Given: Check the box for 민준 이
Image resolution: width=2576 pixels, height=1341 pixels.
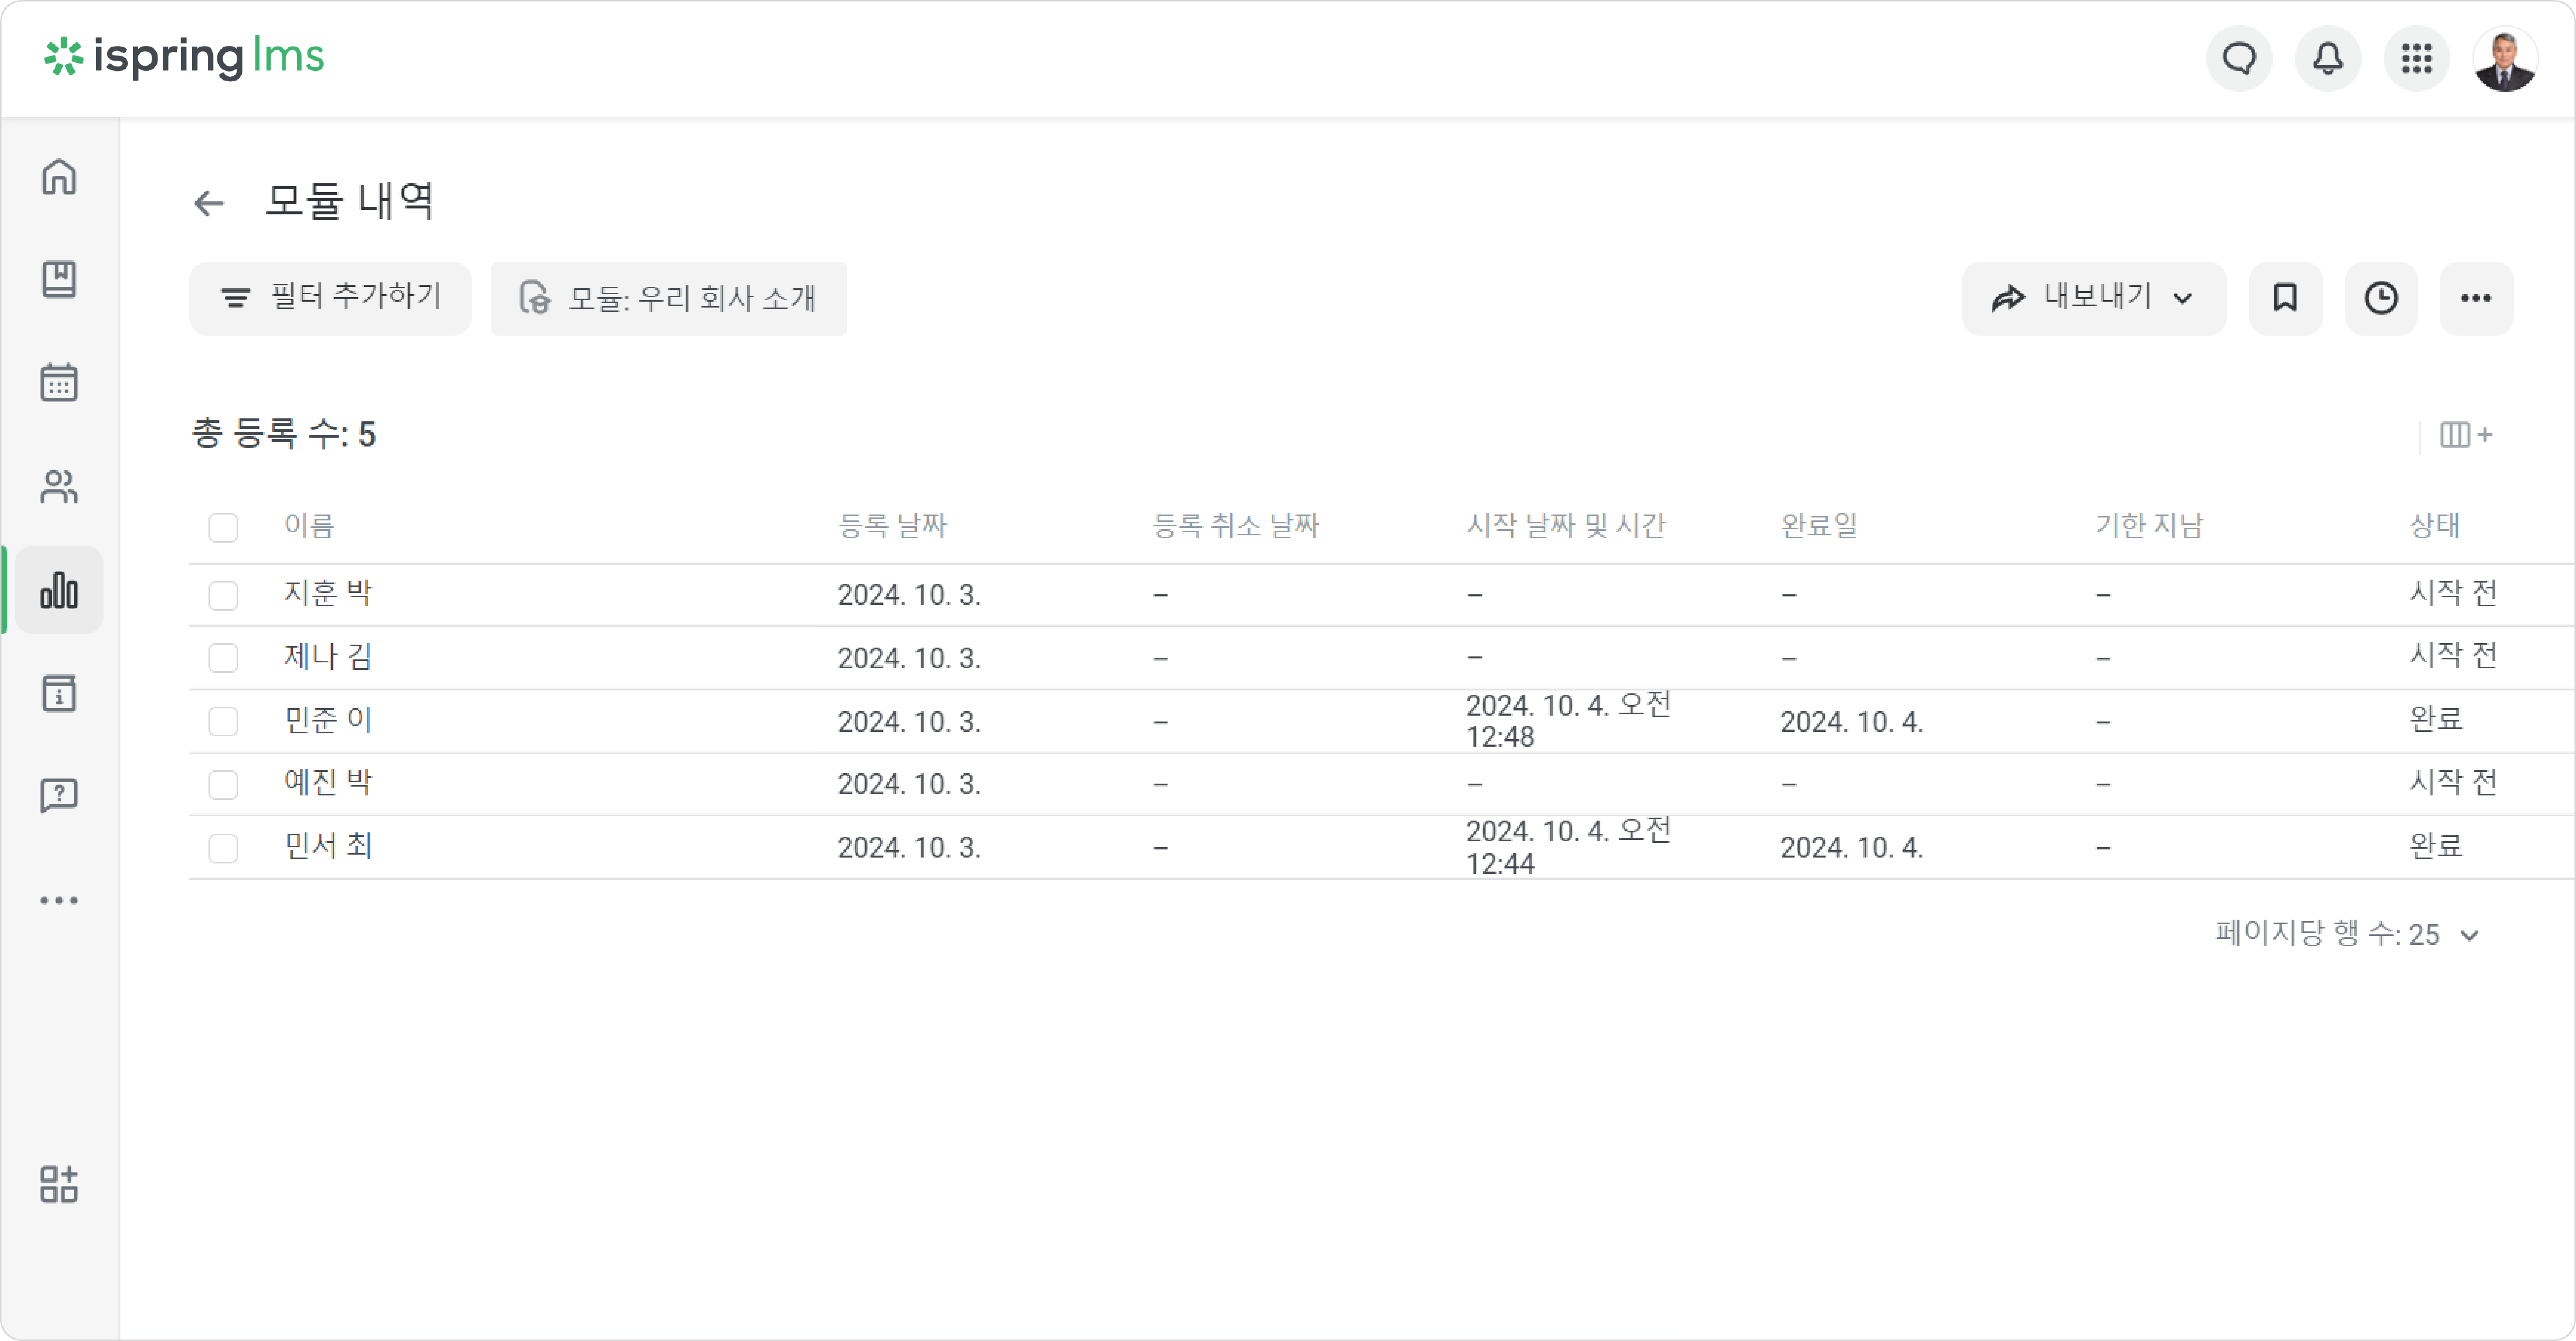Looking at the screenshot, I should [x=223, y=721].
